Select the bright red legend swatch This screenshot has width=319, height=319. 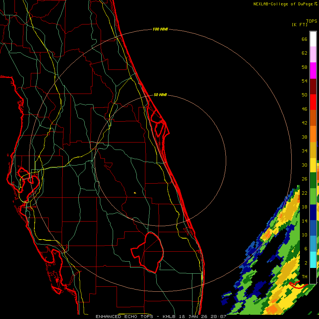[x=313, y=102]
